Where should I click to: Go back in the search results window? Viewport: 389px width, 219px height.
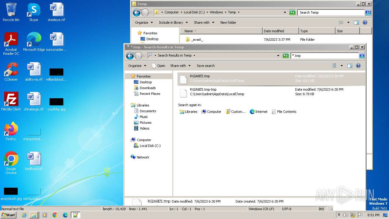click(x=130, y=56)
